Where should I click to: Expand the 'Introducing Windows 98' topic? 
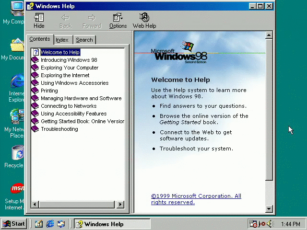coord(69,60)
